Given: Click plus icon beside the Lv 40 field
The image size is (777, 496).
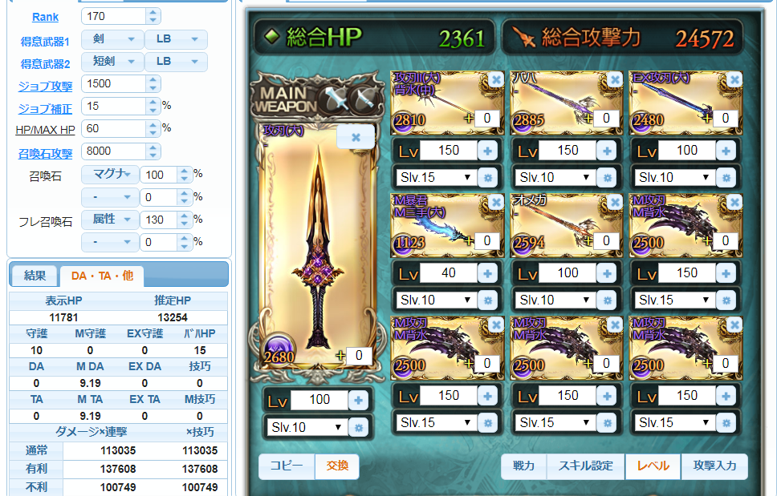Looking at the screenshot, I should click(x=487, y=273).
